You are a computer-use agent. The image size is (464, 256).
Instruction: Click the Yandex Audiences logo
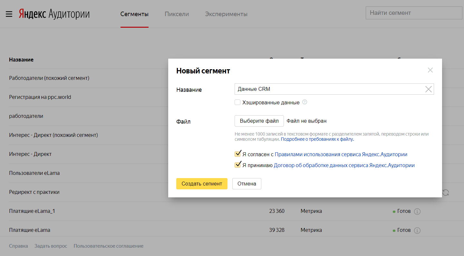coord(54,14)
